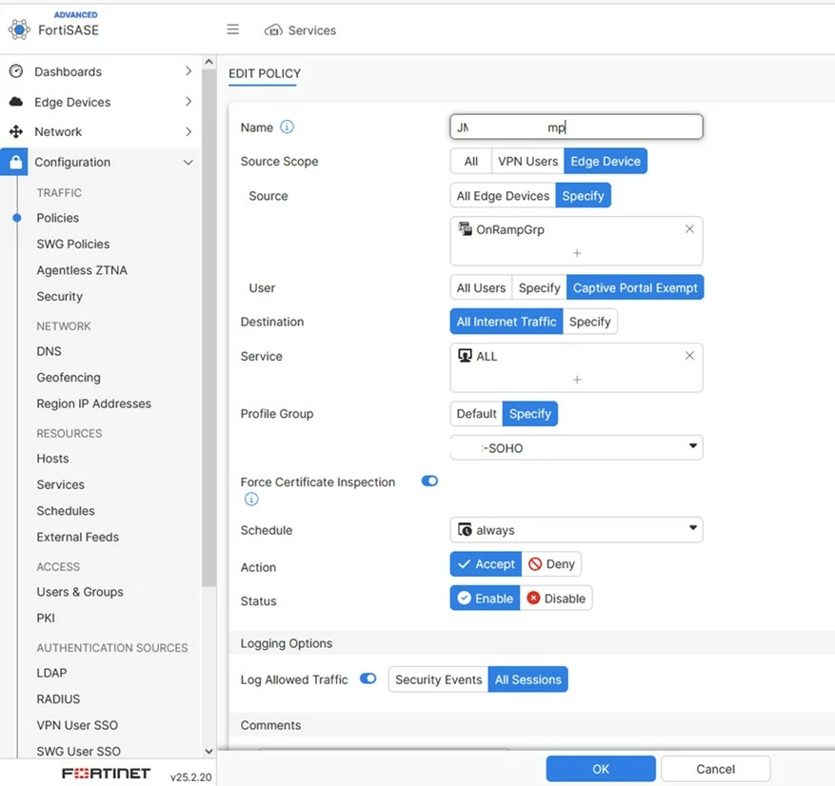Select All Internet Traffic destination
The height and width of the screenshot is (786, 835).
507,322
